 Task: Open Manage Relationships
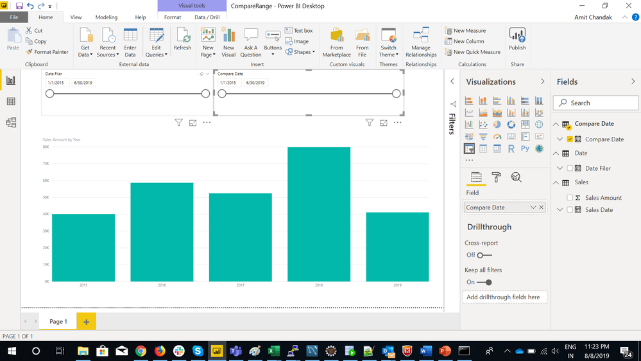point(421,42)
